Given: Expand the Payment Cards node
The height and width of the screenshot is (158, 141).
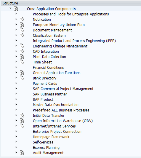Looking at the screenshot, I should (16, 83).
